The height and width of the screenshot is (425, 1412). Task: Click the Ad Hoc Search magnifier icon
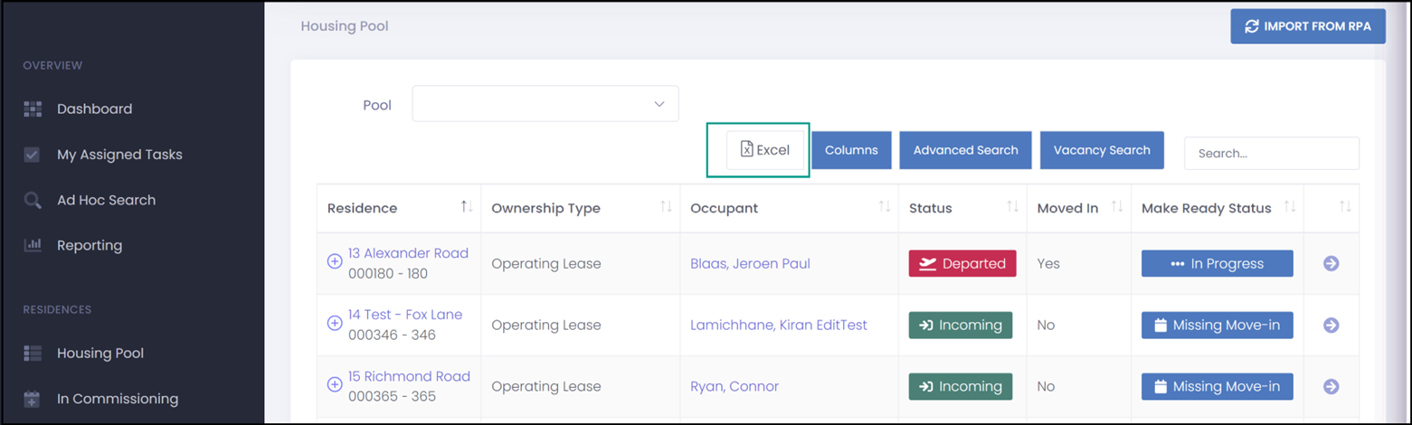click(33, 201)
